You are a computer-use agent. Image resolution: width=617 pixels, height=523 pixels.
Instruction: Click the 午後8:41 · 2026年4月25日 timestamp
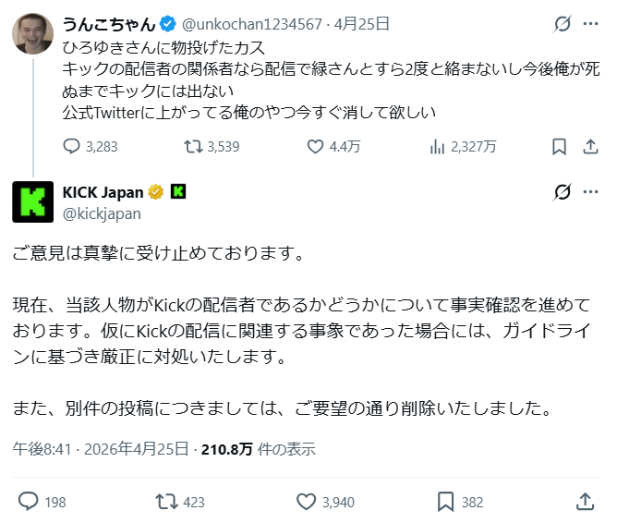103,449
